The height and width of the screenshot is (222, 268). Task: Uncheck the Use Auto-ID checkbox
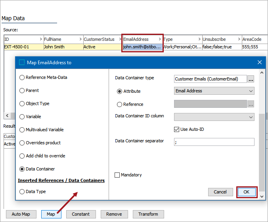[177, 129]
